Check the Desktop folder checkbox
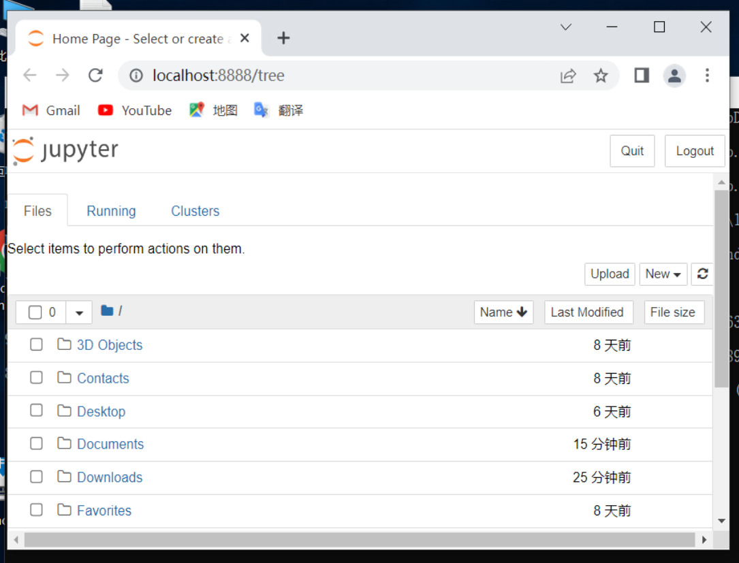This screenshot has height=563, width=739. [x=36, y=410]
